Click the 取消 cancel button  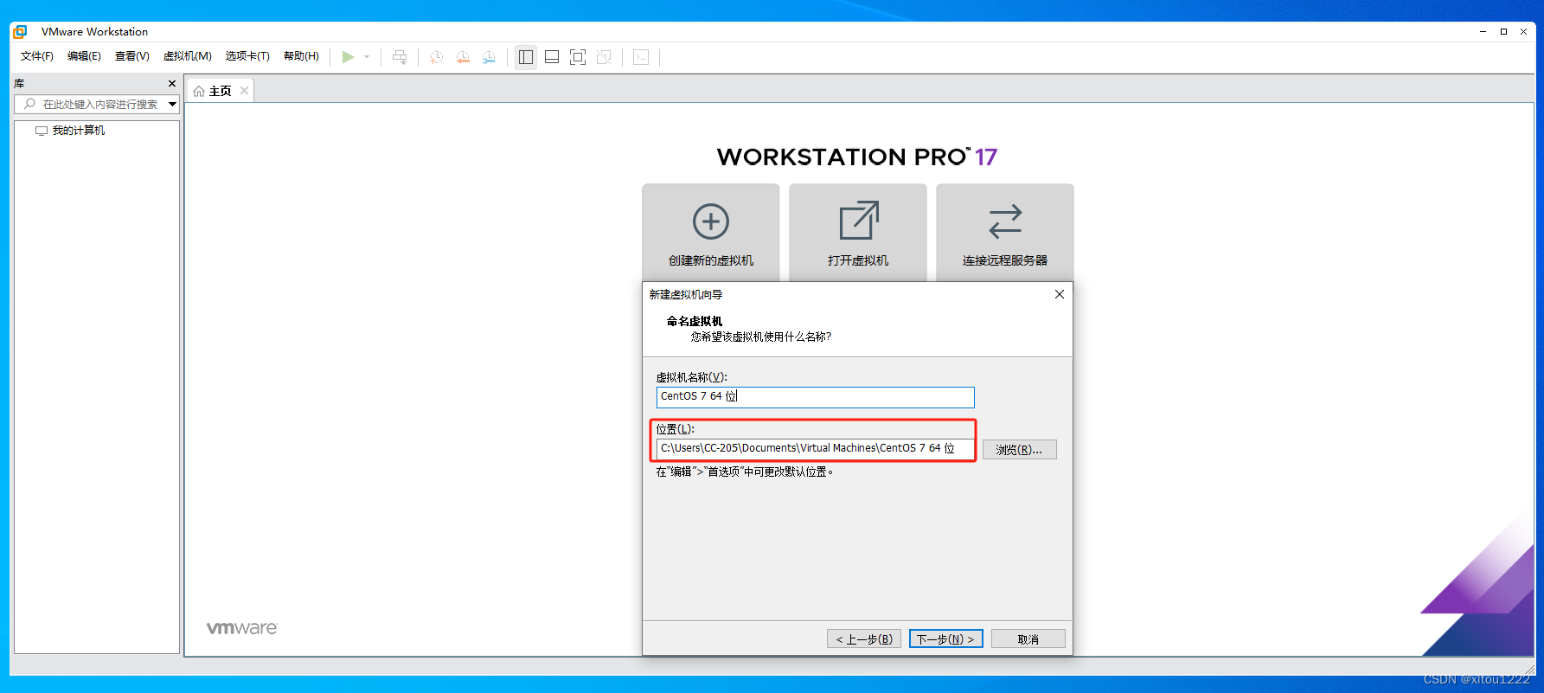click(1028, 639)
